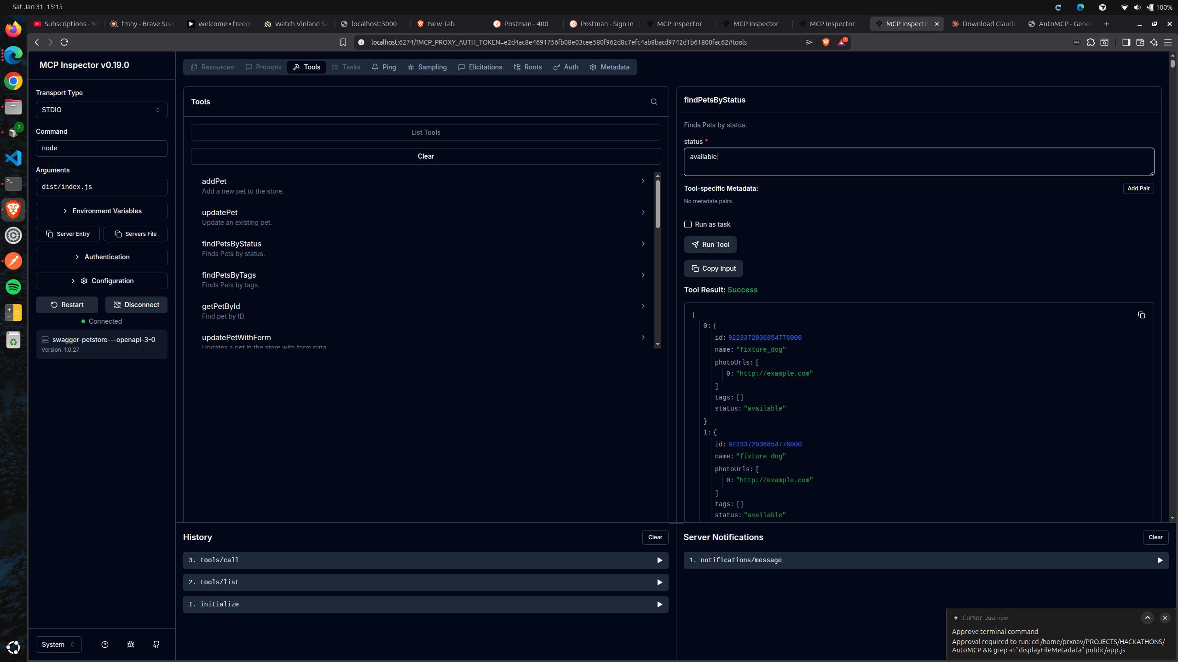Open the help icon in sidebar footer
The image size is (1178, 662).
coord(105,645)
